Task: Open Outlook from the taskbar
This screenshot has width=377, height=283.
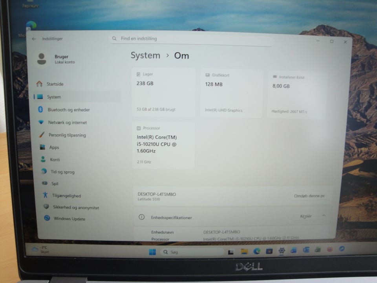Action: pyautogui.click(x=306, y=250)
